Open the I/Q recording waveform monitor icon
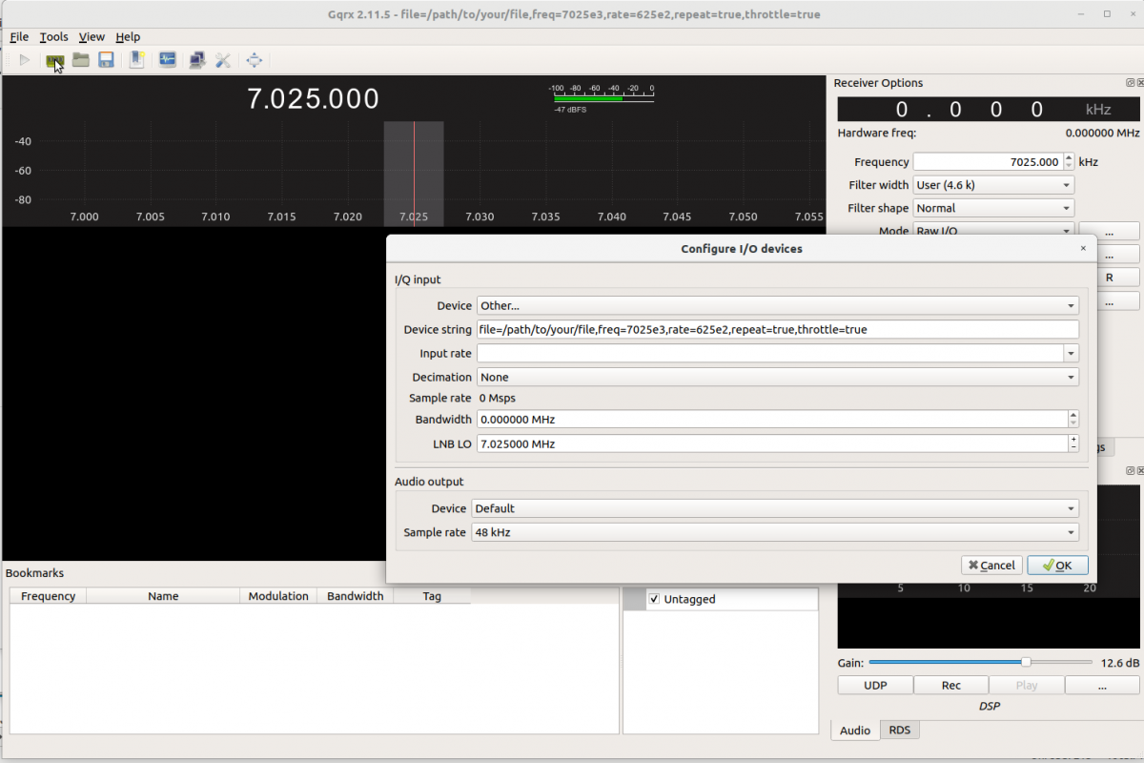Image resolution: width=1144 pixels, height=763 pixels. click(167, 60)
